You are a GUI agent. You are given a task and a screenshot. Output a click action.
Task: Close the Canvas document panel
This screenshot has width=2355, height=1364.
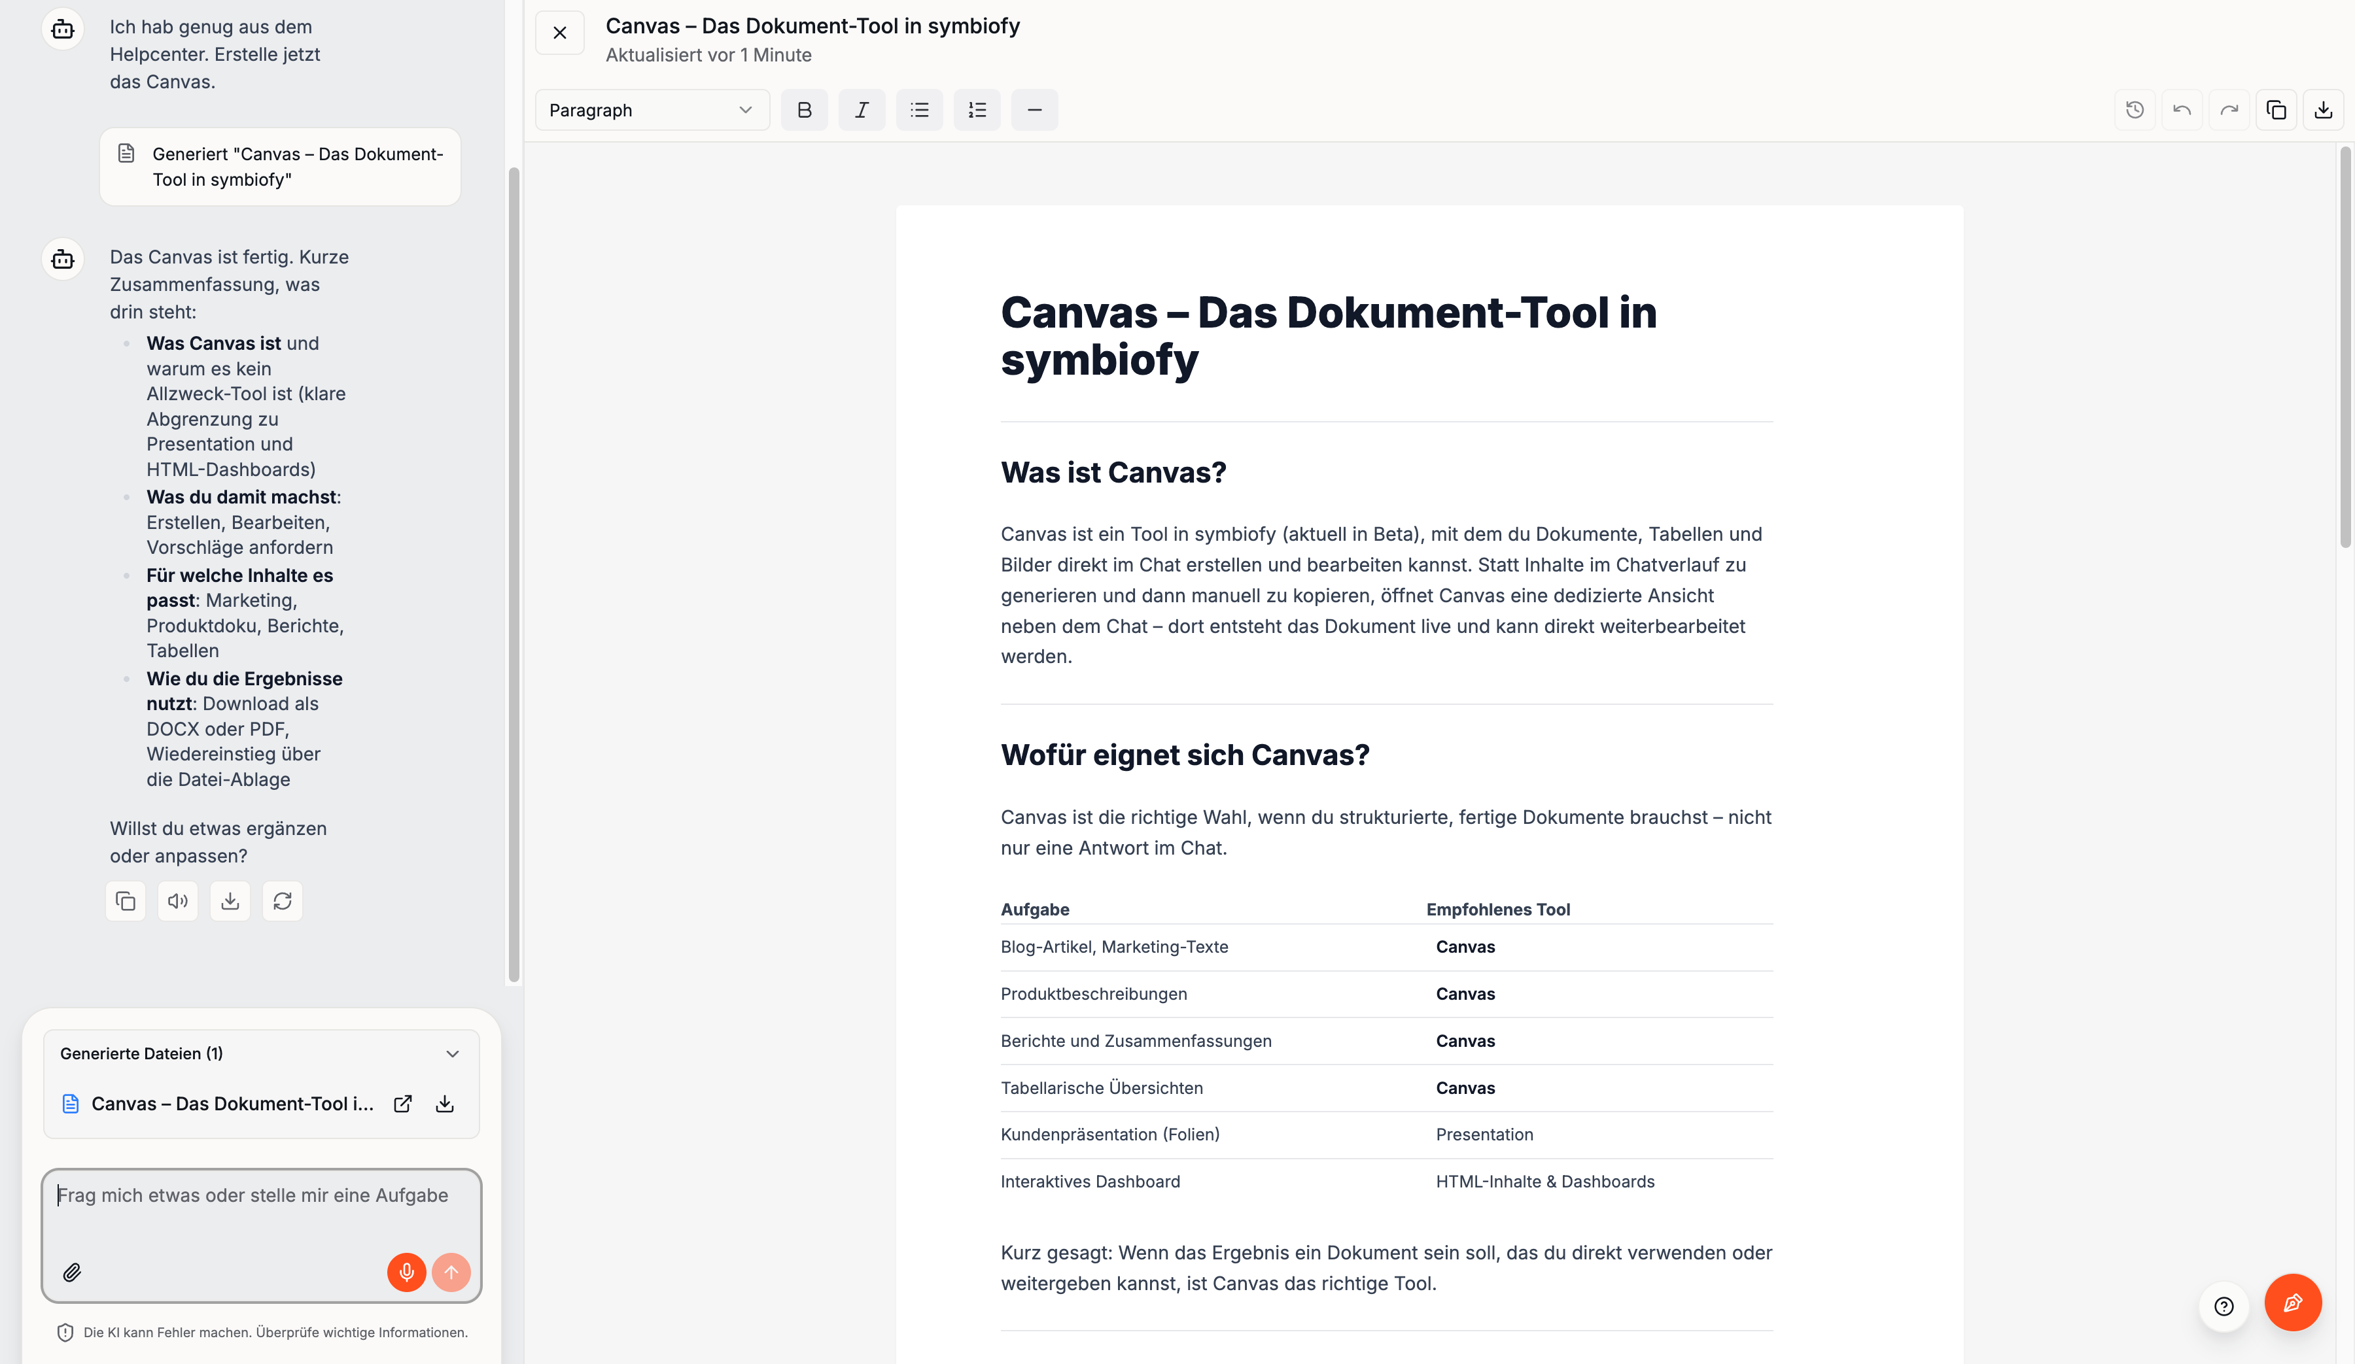(560, 33)
